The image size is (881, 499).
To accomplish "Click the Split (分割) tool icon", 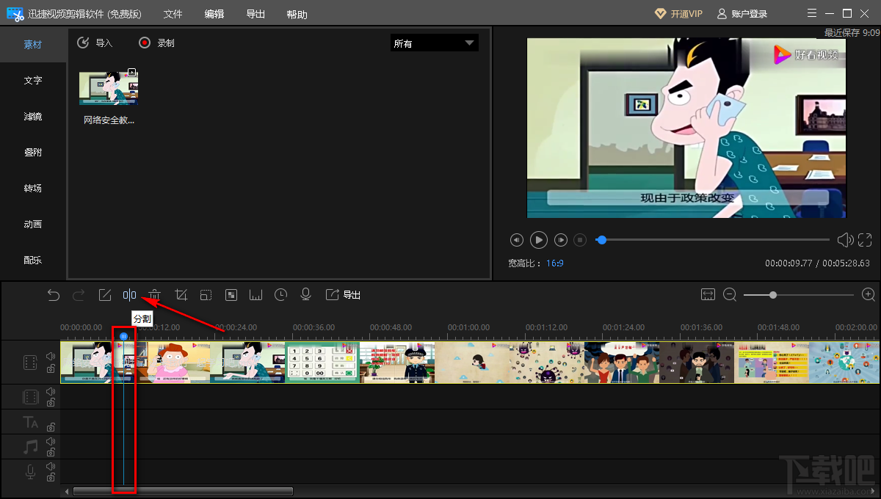I will click(129, 295).
